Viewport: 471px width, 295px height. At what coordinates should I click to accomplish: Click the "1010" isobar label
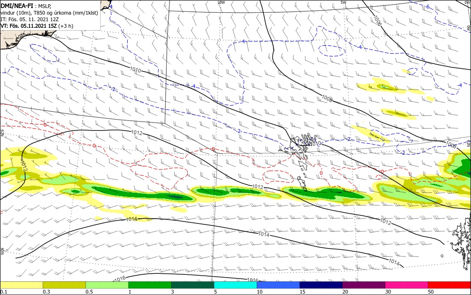136,70
